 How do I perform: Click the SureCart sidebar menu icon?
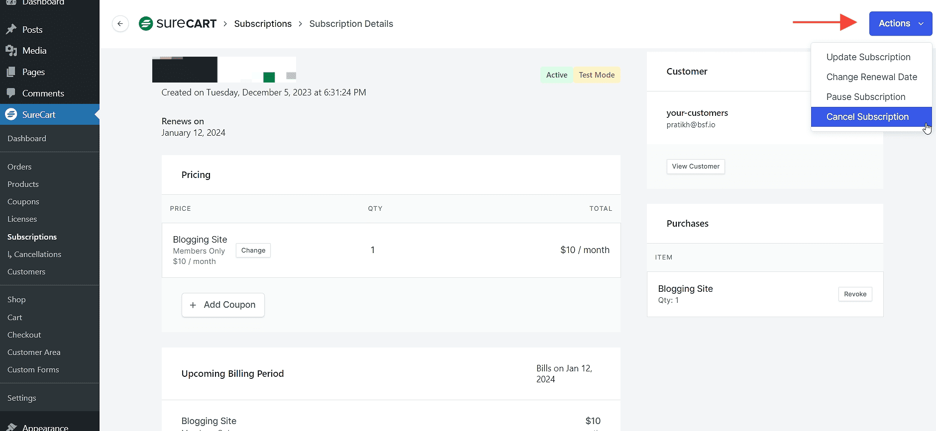tap(11, 114)
